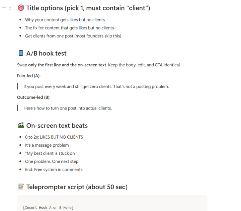
Task: Click the Outcome-led (B) label
Action: [34, 97]
